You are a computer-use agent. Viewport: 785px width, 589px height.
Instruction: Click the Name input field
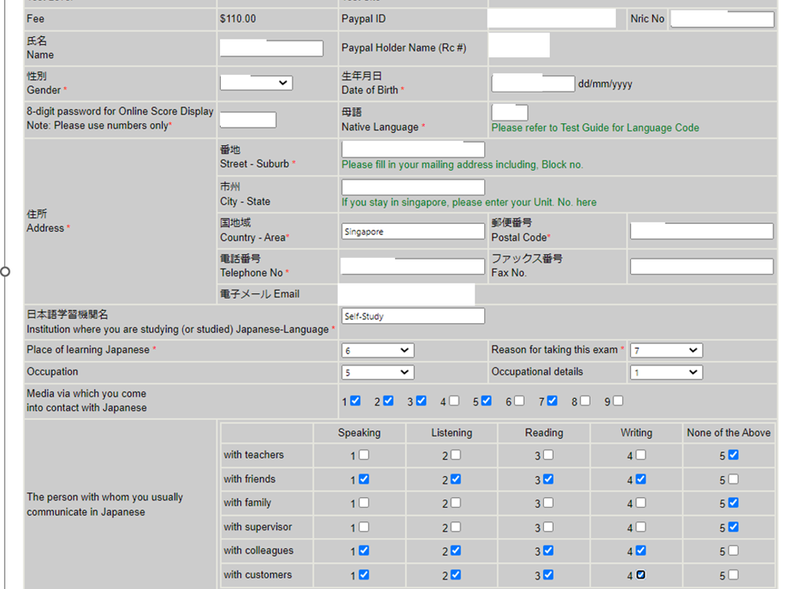pos(271,49)
